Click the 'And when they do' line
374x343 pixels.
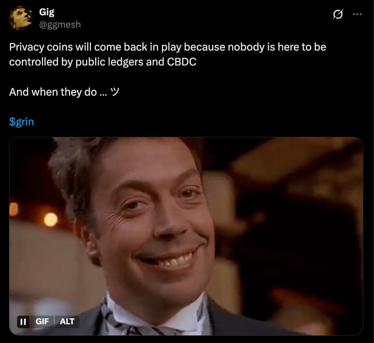(64, 92)
